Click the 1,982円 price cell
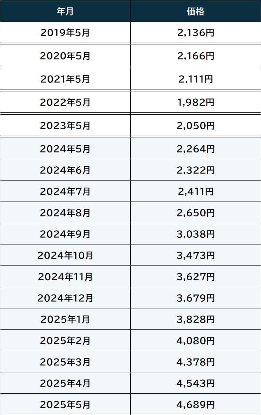This screenshot has width=261, height=415. point(196,102)
